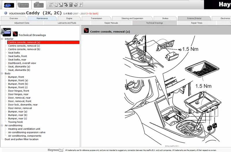Open Bumper, front drawing

[16, 77]
